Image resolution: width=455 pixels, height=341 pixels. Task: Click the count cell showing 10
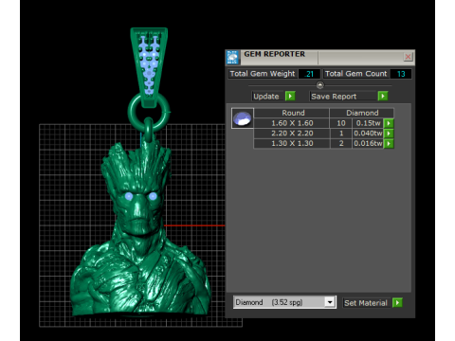pos(341,123)
